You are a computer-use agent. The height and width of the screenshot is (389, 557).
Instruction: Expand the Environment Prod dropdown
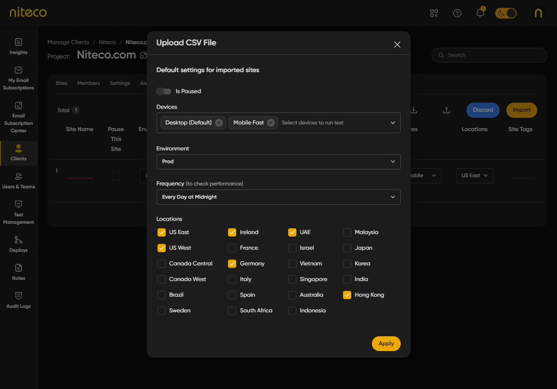tap(278, 162)
